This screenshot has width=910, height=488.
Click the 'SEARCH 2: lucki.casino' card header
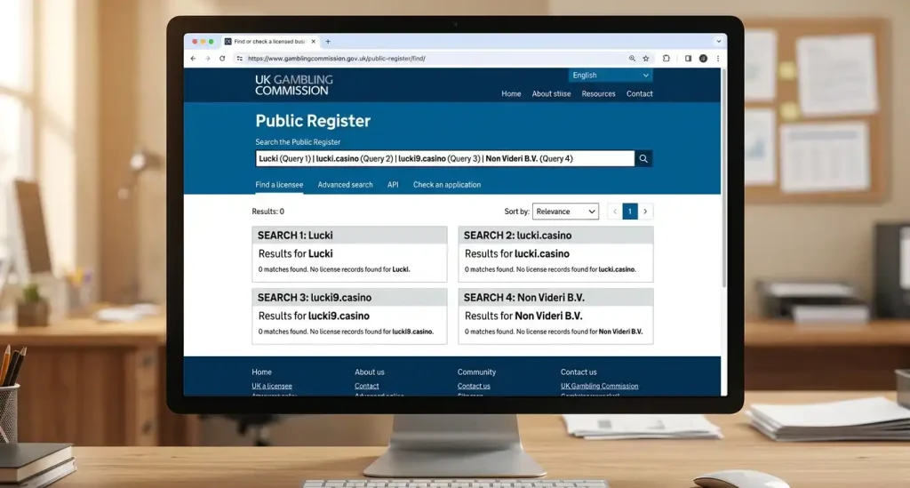555,235
